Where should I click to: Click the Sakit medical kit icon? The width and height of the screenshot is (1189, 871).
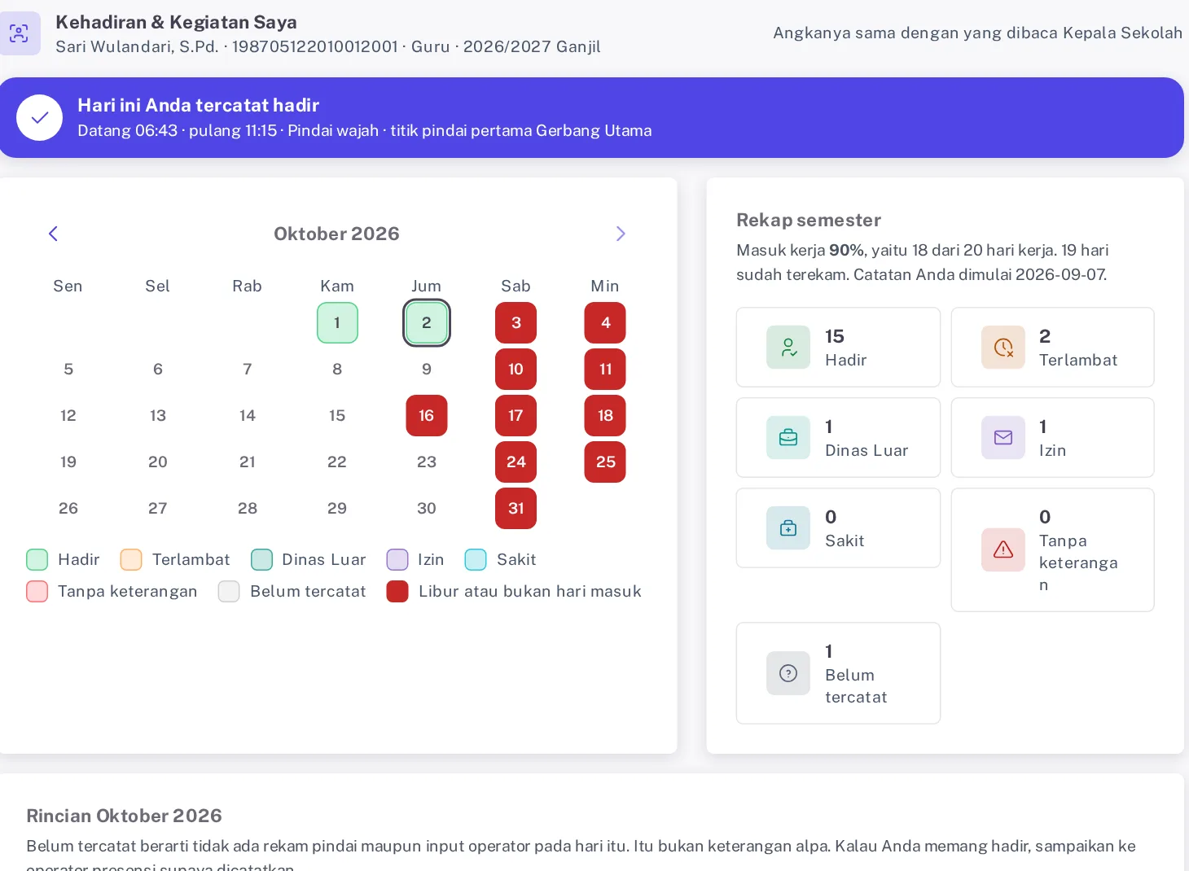pos(788,528)
